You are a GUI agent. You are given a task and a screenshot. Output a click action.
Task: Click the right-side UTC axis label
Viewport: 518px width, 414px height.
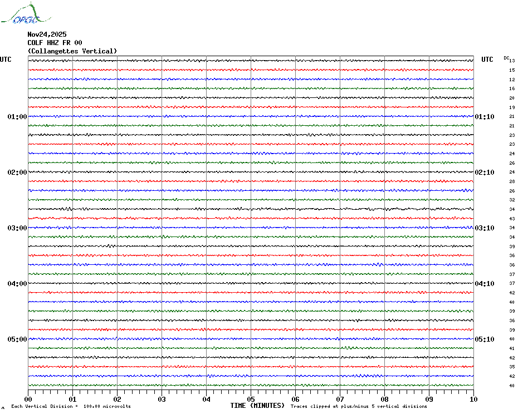pyautogui.click(x=487, y=60)
